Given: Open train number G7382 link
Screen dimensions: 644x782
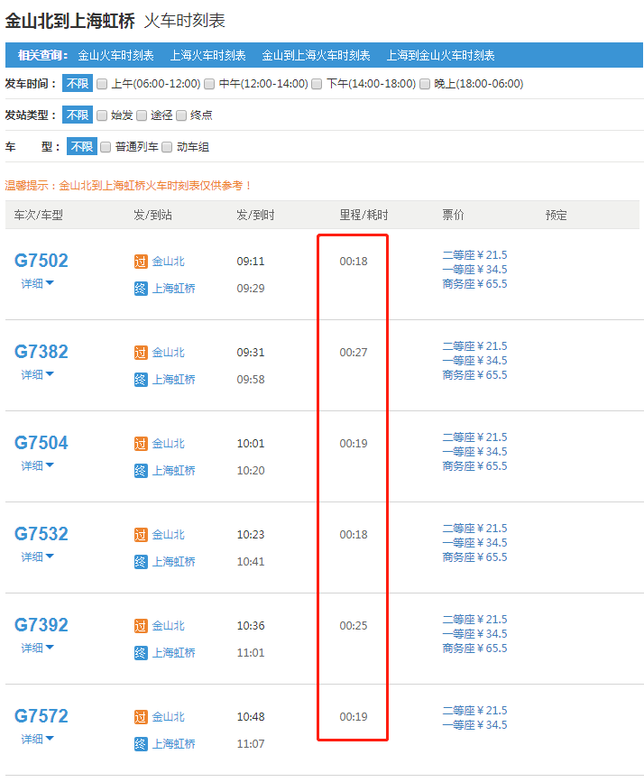Looking at the screenshot, I should 41,352.
